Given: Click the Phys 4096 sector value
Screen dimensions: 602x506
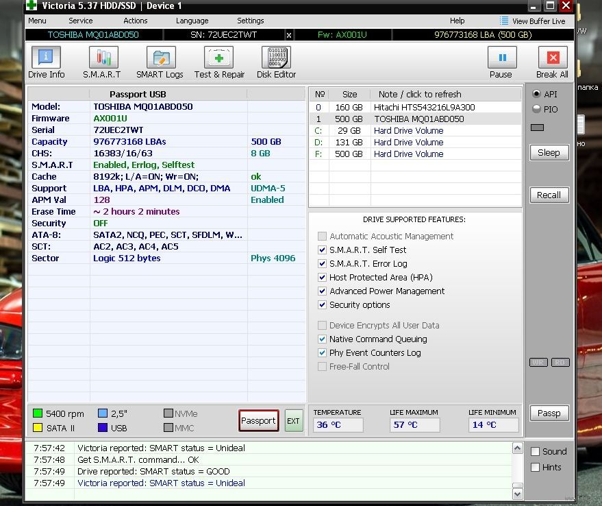Looking at the screenshot, I should coord(273,258).
